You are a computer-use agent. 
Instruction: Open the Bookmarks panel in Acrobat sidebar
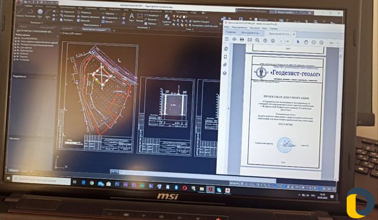[226, 57]
